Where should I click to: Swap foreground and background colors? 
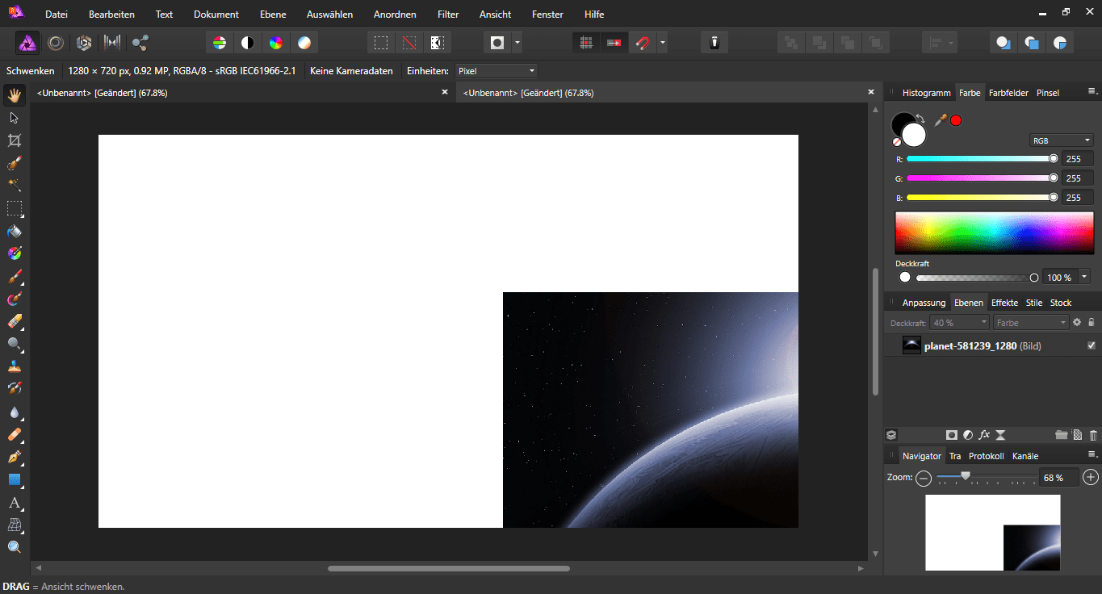coord(921,119)
